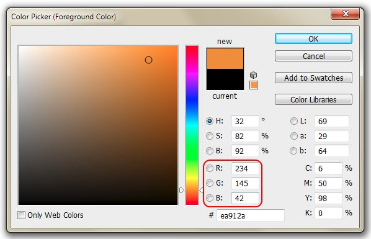Select the H hue radio button
Viewport: 371px width, 239px height.
[210, 121]
